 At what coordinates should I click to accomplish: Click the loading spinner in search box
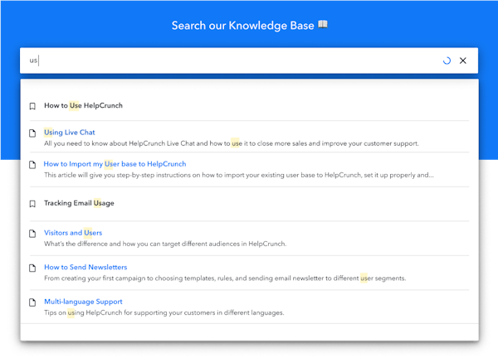pos(447,60)
